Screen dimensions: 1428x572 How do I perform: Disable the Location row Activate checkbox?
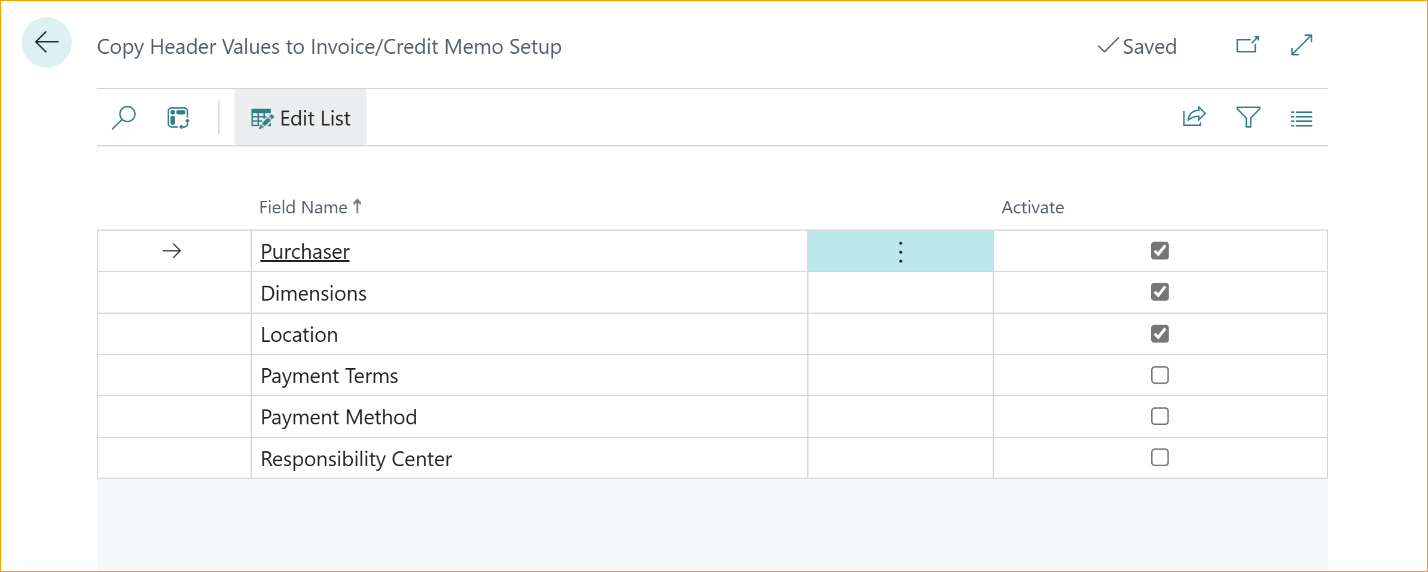pyautogui.click(x=1160, y=334)
